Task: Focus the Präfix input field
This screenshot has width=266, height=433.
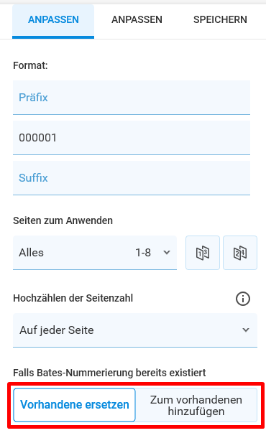Action: (132, 98)
